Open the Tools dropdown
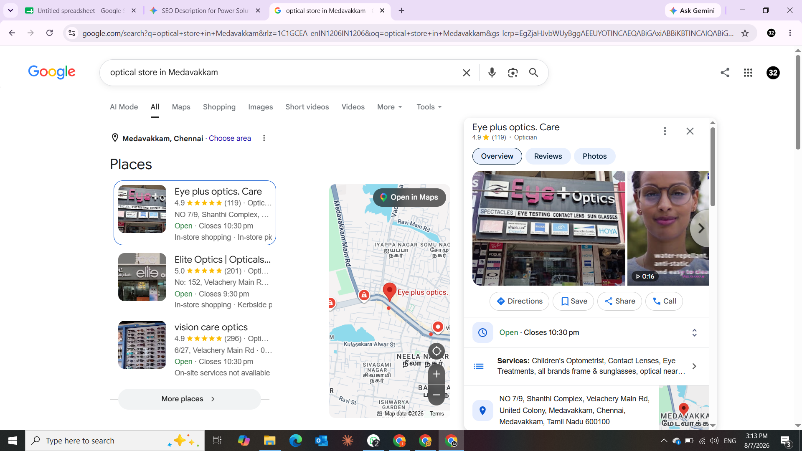 tap(429, 107)
